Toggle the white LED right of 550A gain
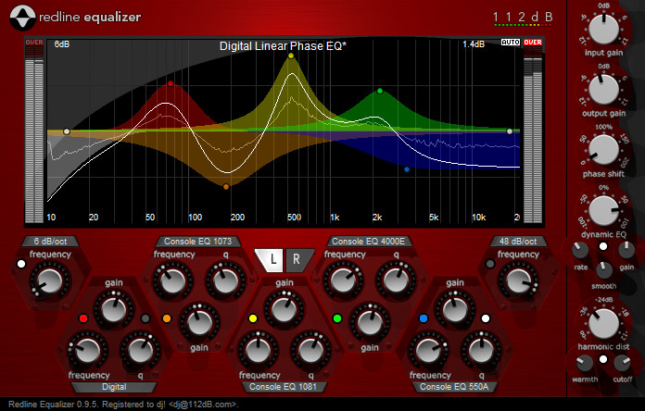Viewport: 645px width, 411px height. coord(486,318)
